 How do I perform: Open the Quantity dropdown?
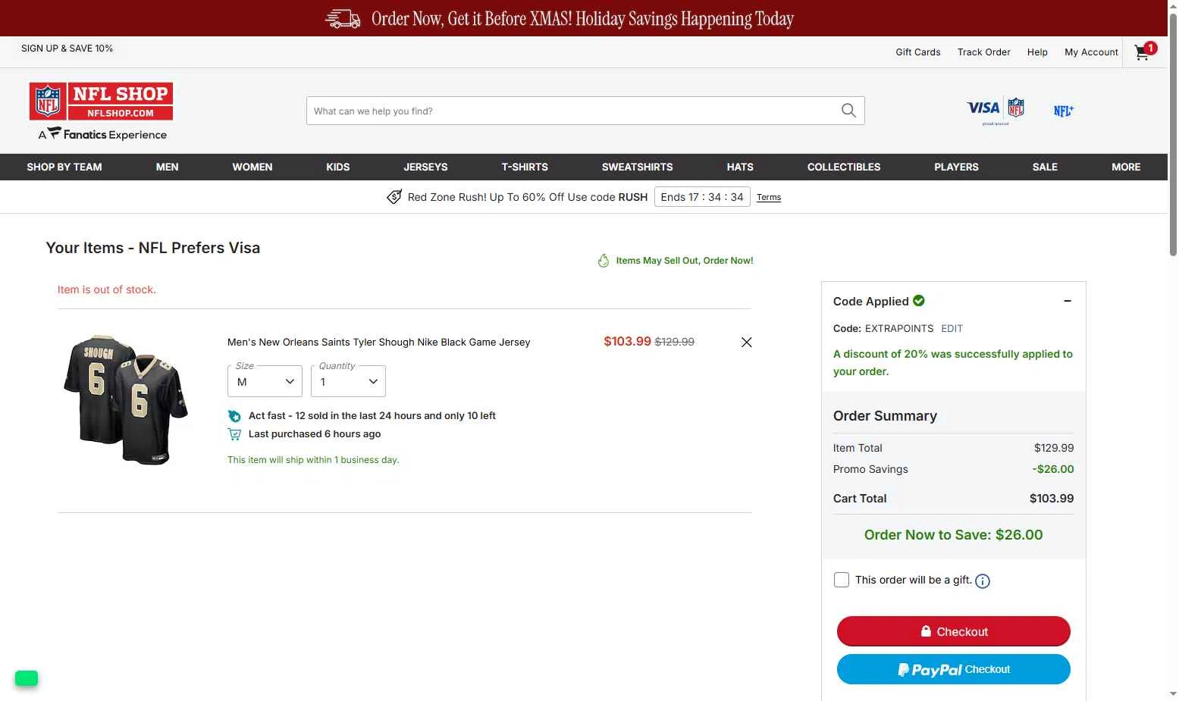point(348,381)
